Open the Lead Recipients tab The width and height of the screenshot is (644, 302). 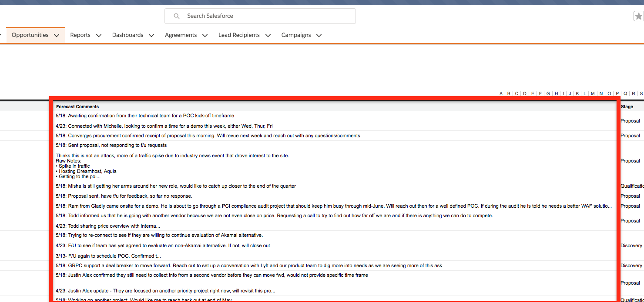point(239,35)
